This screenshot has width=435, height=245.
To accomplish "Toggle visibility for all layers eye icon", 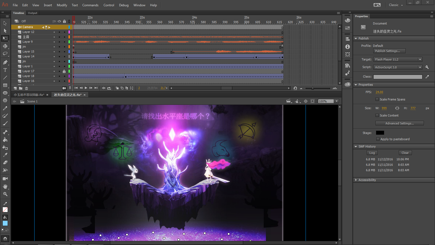I will tap(59, 21).
